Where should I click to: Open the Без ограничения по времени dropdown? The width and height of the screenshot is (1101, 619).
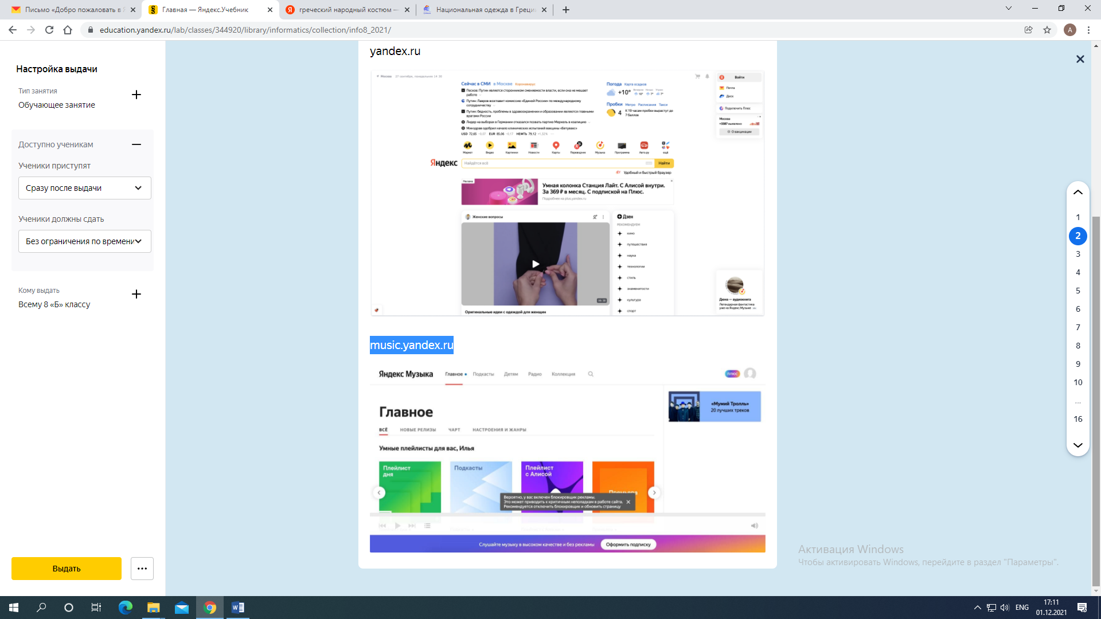pyautogui.click(x=85, y=241)
